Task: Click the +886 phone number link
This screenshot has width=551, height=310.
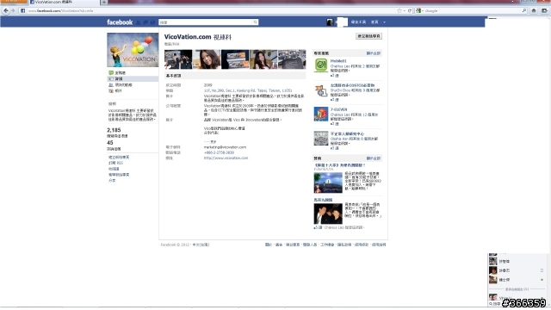Action: pos(219,152)
